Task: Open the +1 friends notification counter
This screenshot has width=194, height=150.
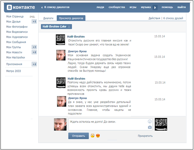Action: [x=34, y=22]
